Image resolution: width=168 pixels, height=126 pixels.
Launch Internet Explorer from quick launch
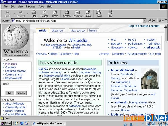pos(22,123)
